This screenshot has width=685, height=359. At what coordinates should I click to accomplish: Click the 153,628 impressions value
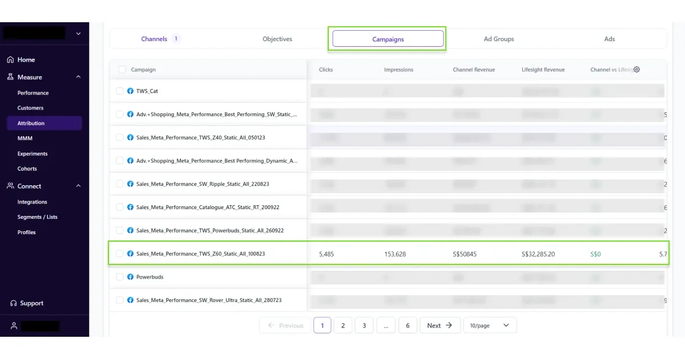coord(395,254)
